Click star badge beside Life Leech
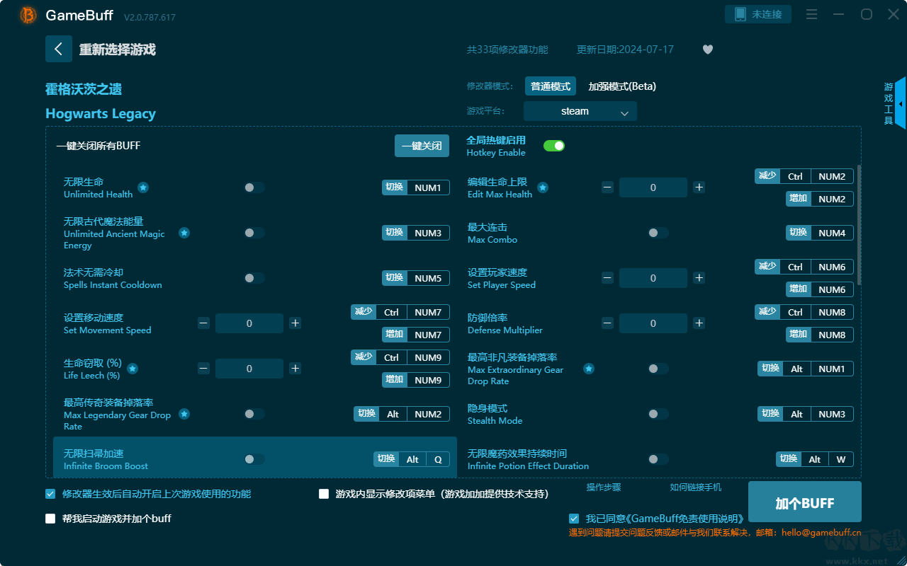Screen dimensions: 907x566 (x=133, y=369)
